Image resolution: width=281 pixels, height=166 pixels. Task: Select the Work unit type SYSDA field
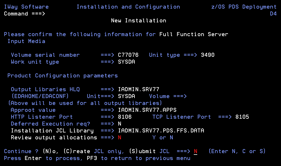(126, 62)
